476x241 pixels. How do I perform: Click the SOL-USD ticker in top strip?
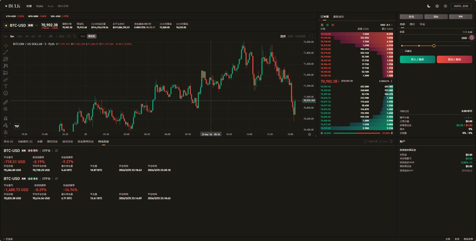(60, 16)
